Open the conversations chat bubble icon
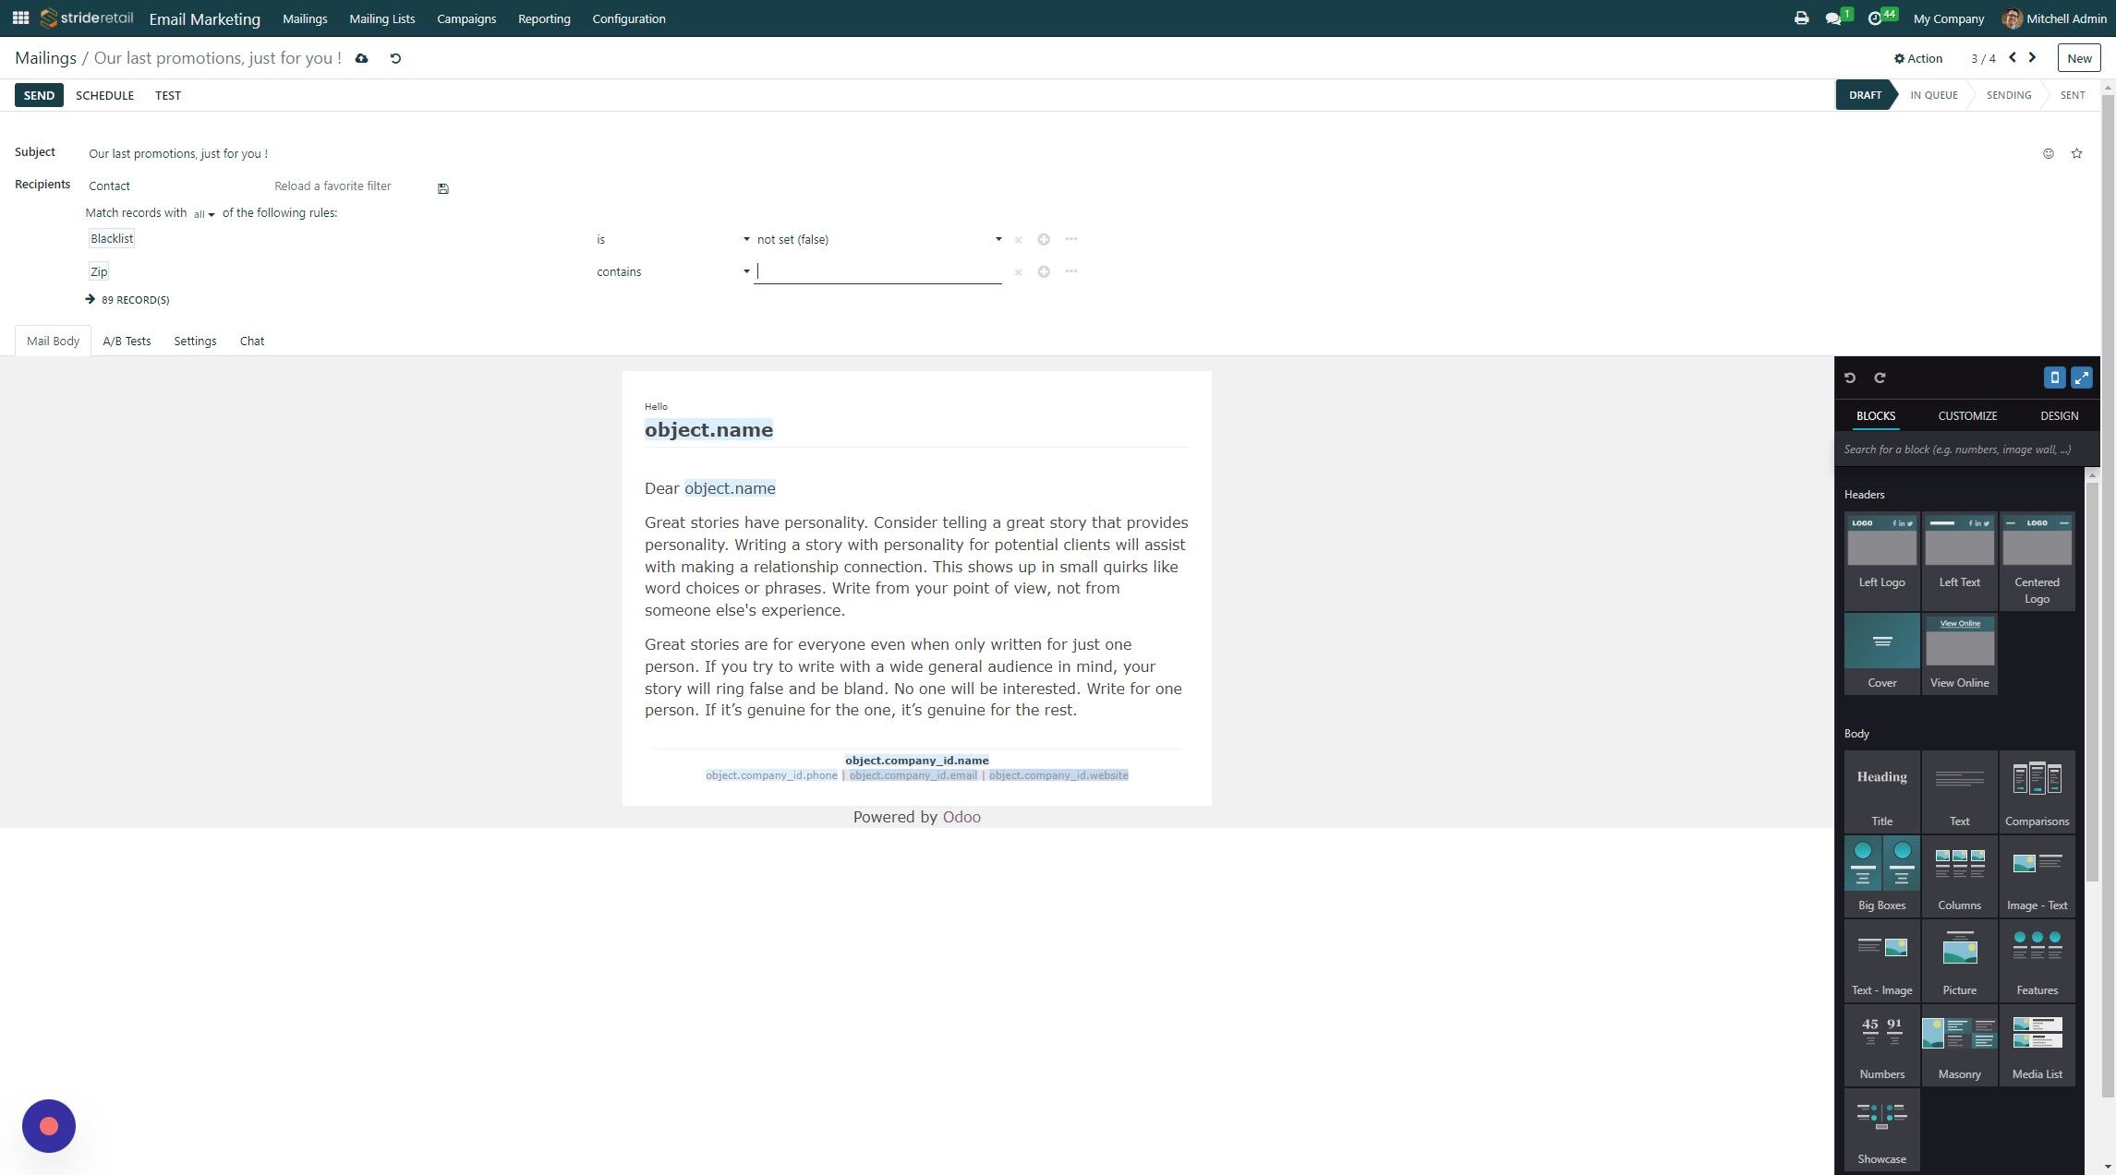 tap(1833, 18)
